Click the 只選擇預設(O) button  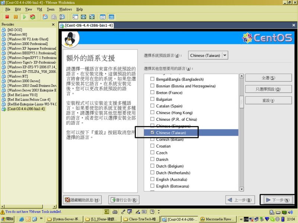(x=269, y=89)
